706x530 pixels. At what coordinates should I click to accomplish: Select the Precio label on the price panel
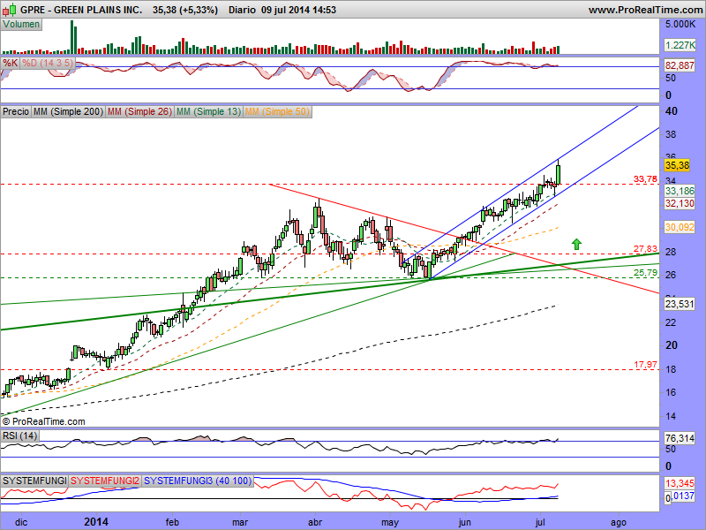(x=16, y=111)
